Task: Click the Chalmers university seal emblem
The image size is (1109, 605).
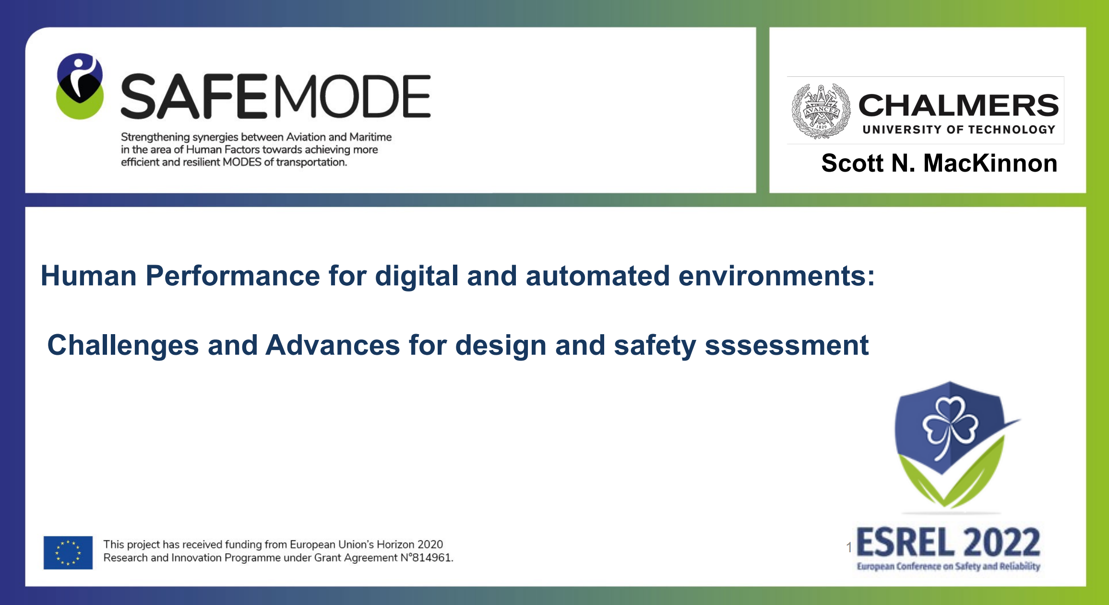Action: click(x=820, y=111)
